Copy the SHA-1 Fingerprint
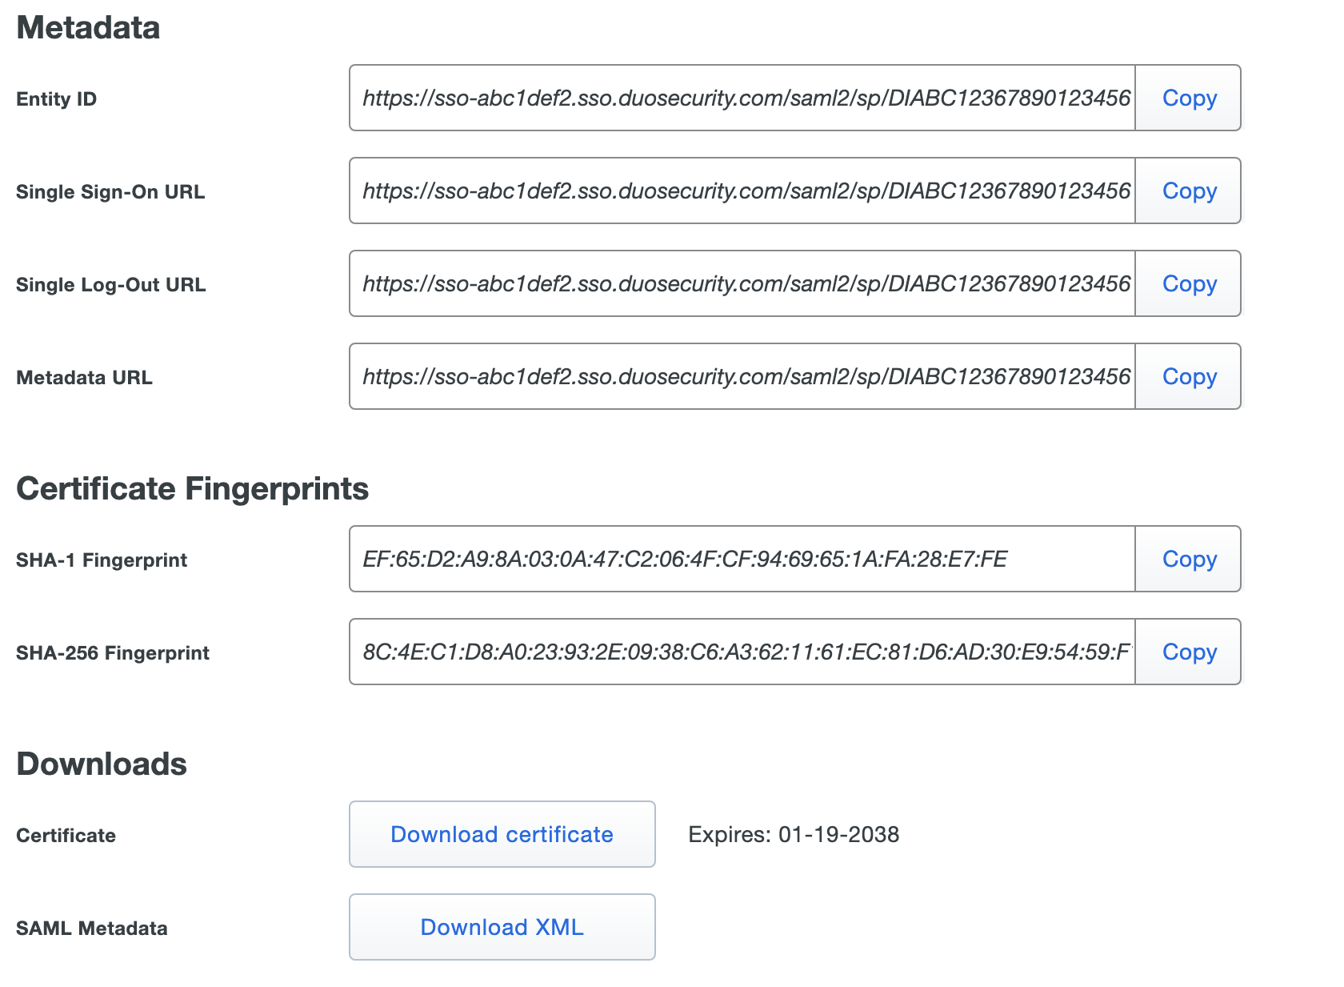 pos(1188,560)
